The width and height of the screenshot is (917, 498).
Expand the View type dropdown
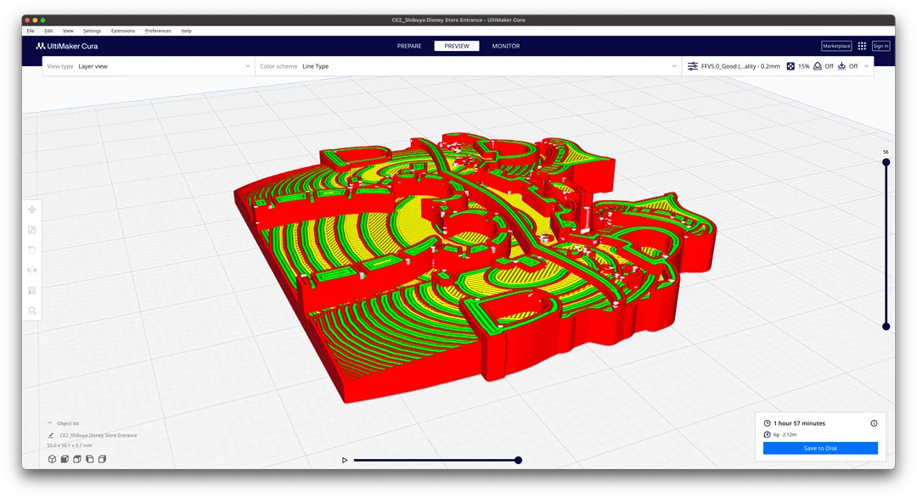click(247, 66)
